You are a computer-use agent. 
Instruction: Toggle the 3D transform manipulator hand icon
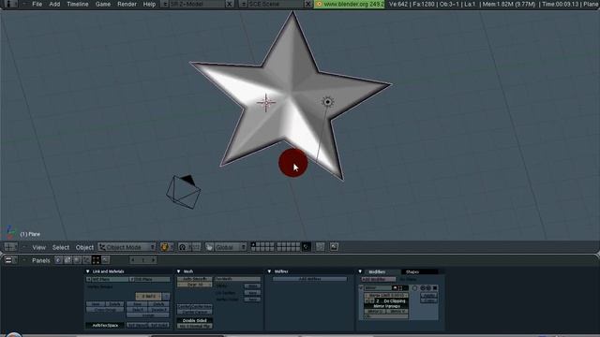click(x=209, y=247)
